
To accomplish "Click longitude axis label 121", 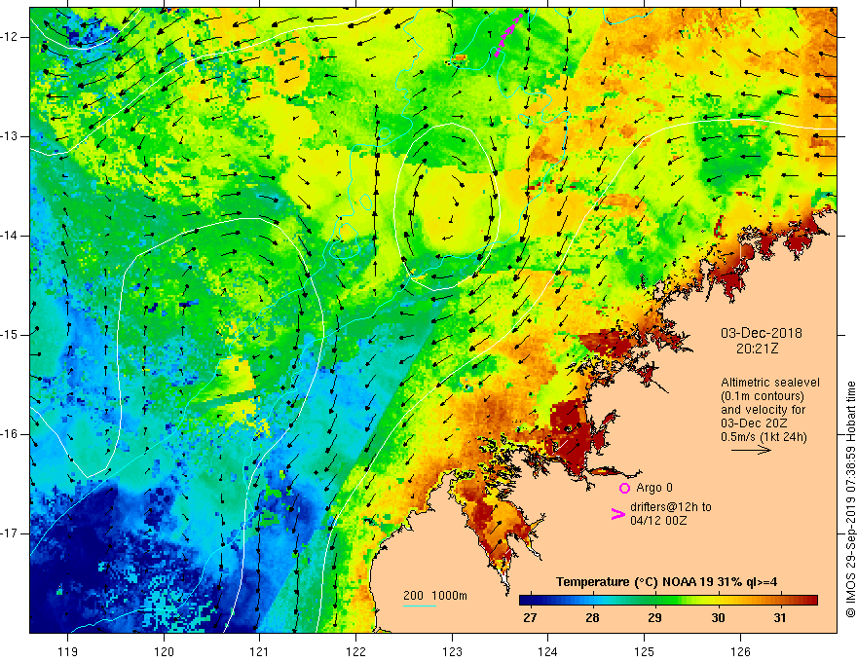I will point(260,651).
